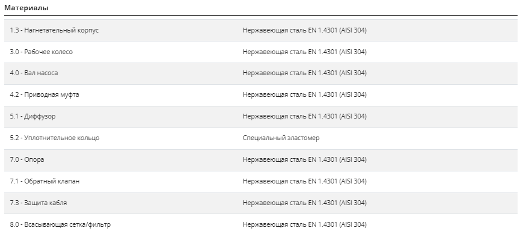523x240 pixels.
Task: Click the steel material value for Приводная муфта
Action: (x=305, y=94)
